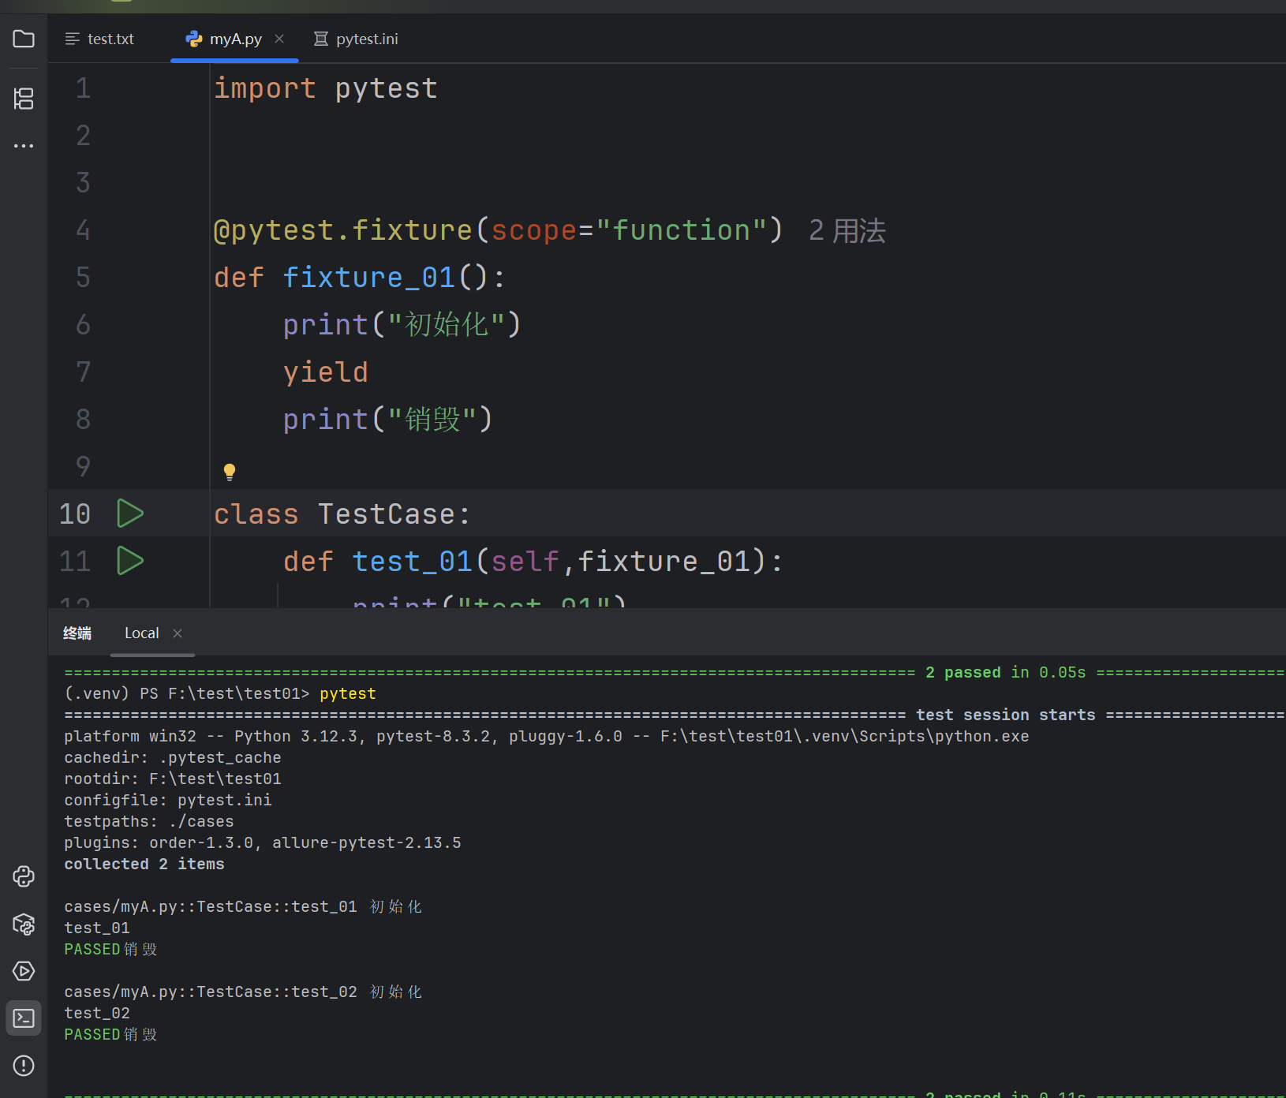1286x1098 pixels.
Task: Click line number 9 in gutter
Action: 83,467
